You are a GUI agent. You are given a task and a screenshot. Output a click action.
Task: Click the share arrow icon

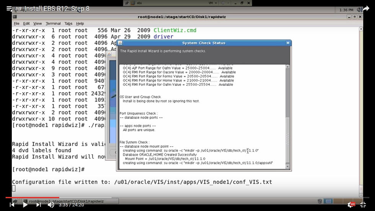pyautogui.click(x=366, y=8)
